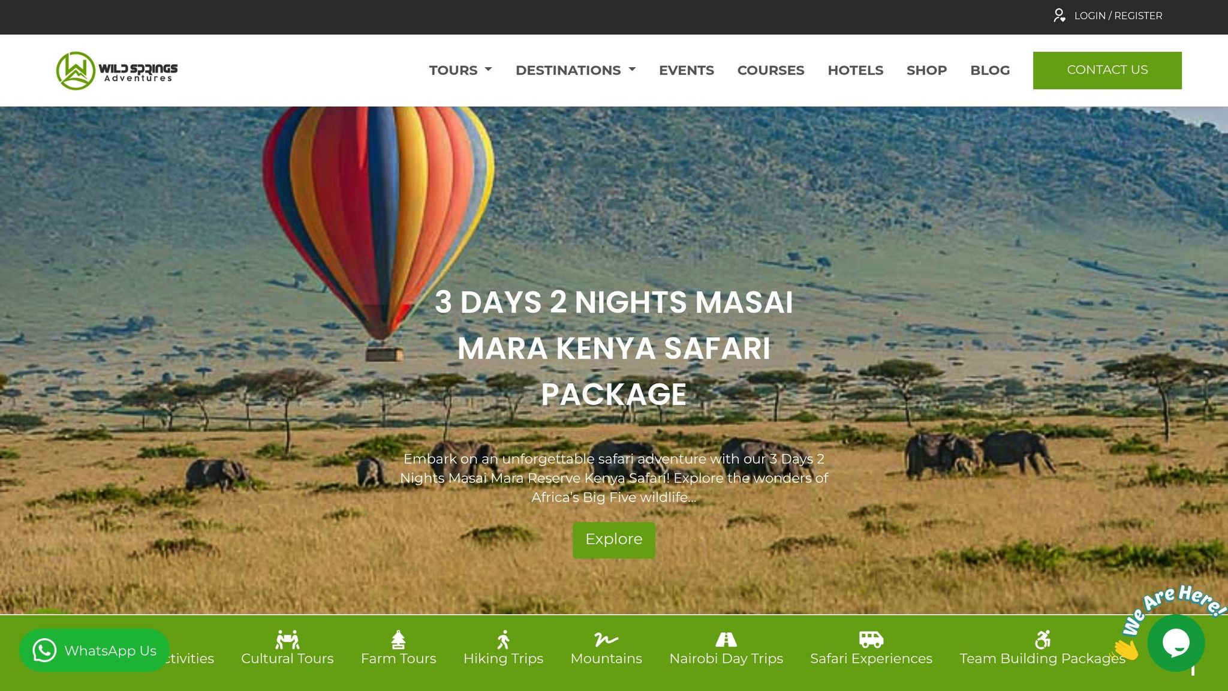Click the Contact Us button
Image resolution: width=1228 pixels, height=691 pixels.
[1107, 70]
